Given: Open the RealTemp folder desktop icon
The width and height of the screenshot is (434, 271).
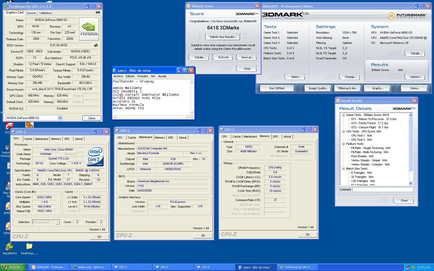Looking at the screenshot, I should [x=29, y=248].
